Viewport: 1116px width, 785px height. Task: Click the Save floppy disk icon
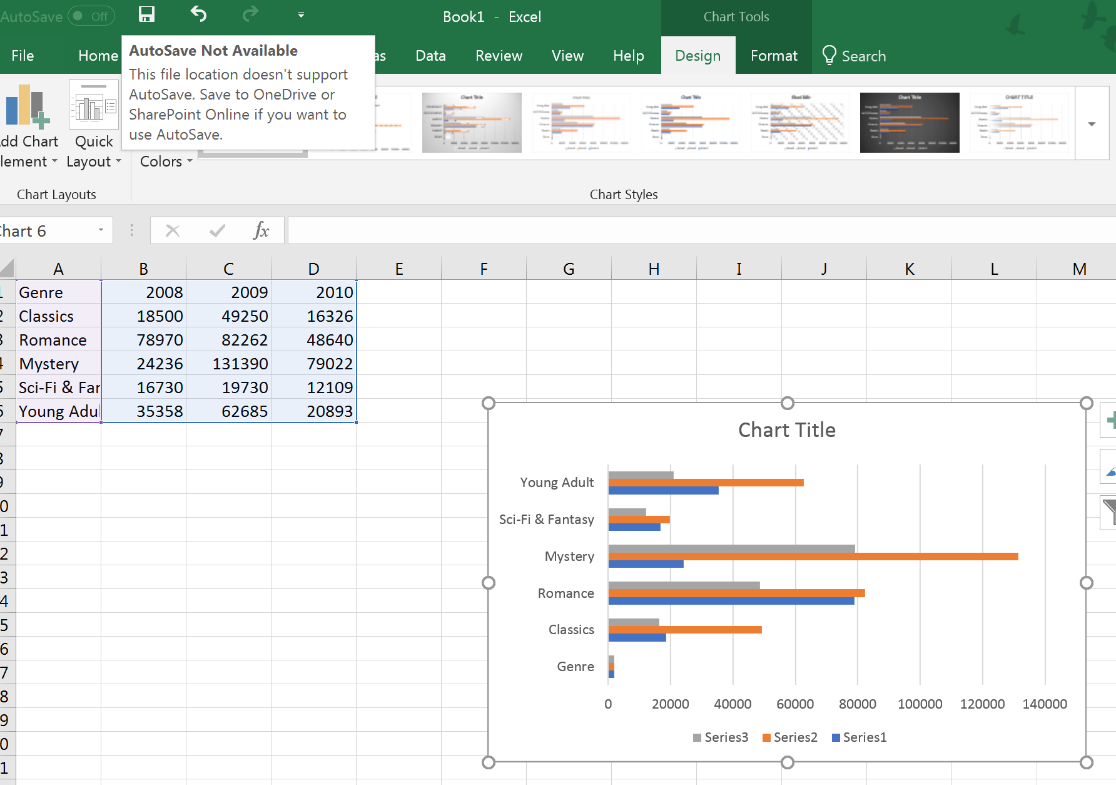pyautogui.click(x=146, y=15)
